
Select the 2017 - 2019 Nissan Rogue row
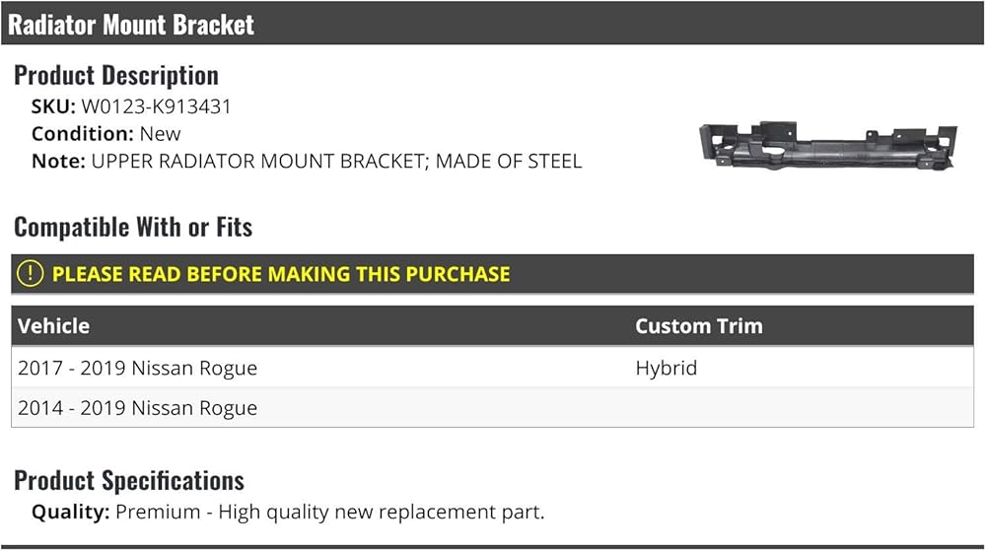click(492, 368)
